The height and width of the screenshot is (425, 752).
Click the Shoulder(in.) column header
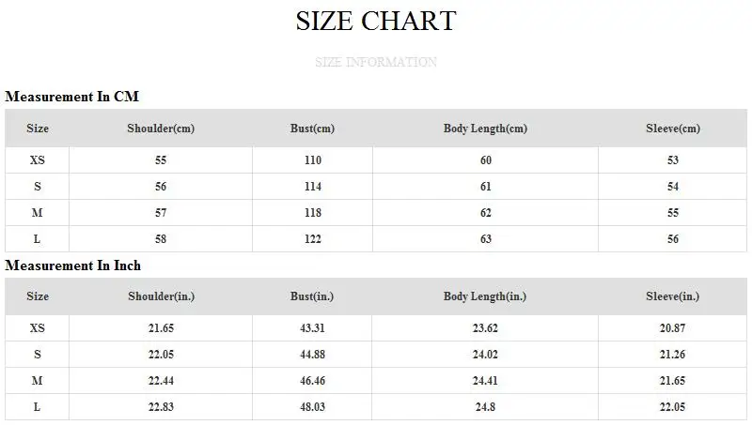tap(161, 296)
